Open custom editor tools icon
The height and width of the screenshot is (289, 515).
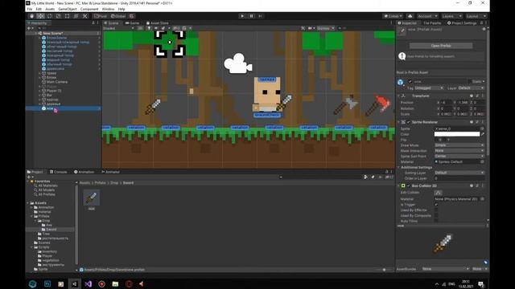[x=85, y=16]
